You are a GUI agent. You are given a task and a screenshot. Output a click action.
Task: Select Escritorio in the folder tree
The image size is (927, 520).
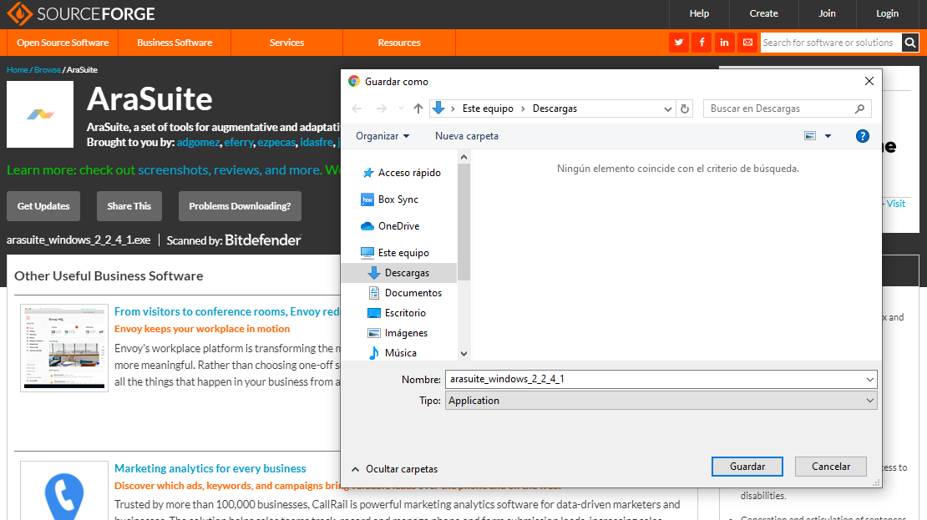(x=398, y=313)
